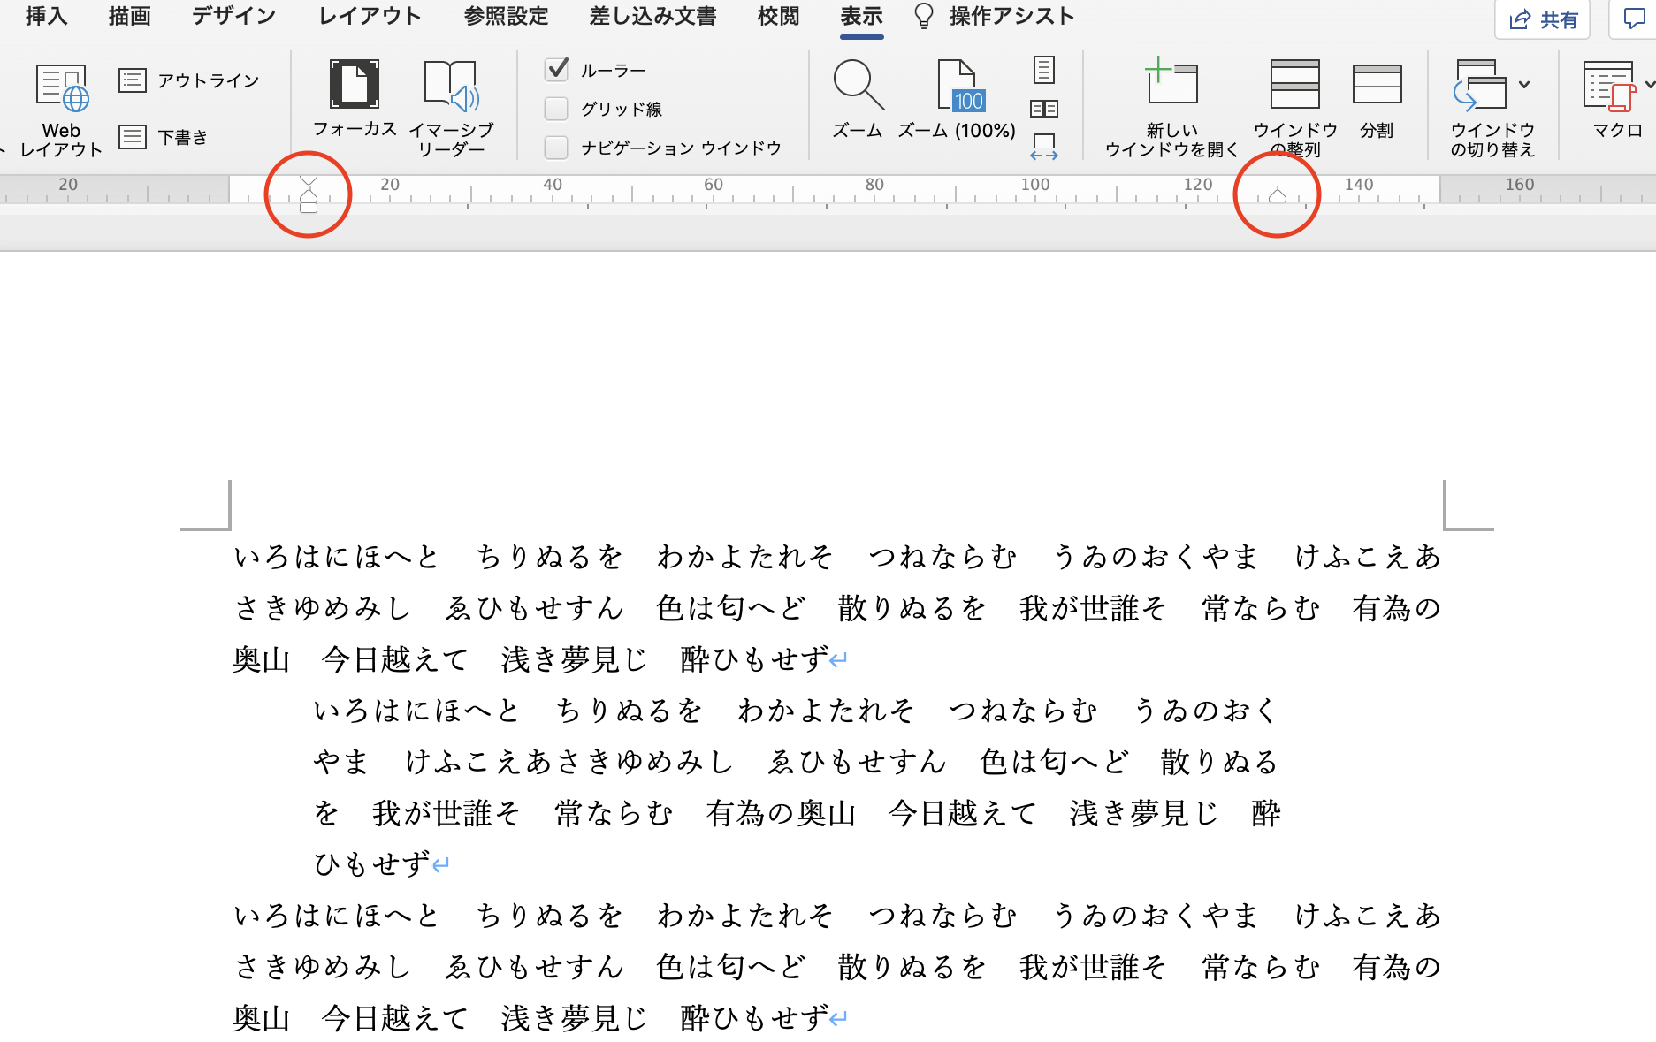This screenshot has width=1656, height=1042.
Task: Open フォーカス mode
Action: coord(355,97)
